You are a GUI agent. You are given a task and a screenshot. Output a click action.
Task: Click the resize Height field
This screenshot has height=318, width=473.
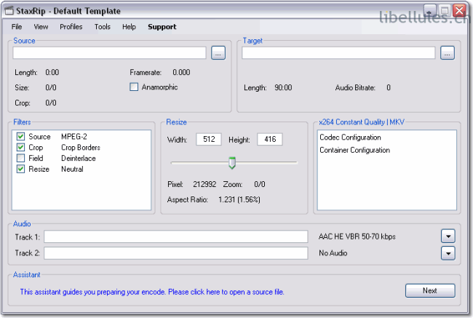270,140
